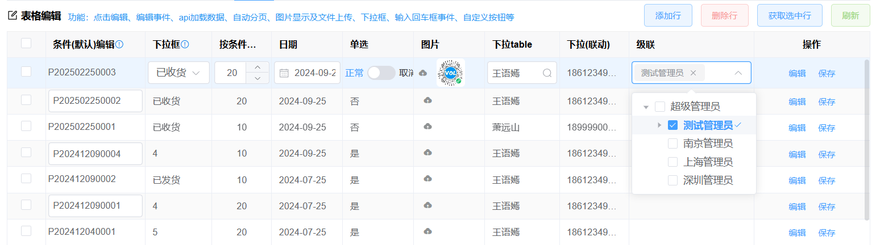
Task: Open the 已收货 dropdown
Action: tap(178, 73)
